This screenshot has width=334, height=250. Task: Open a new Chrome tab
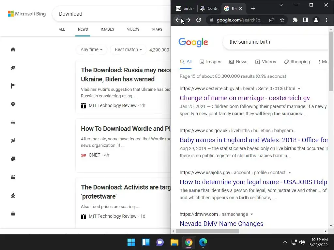[x=253, y=8]
